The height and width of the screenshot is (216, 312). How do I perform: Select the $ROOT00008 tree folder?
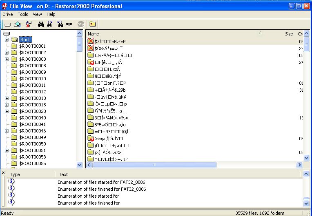[x=33, y=66]
